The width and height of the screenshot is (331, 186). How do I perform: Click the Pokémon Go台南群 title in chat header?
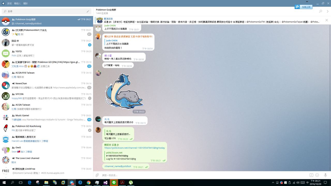click(106, 10)
